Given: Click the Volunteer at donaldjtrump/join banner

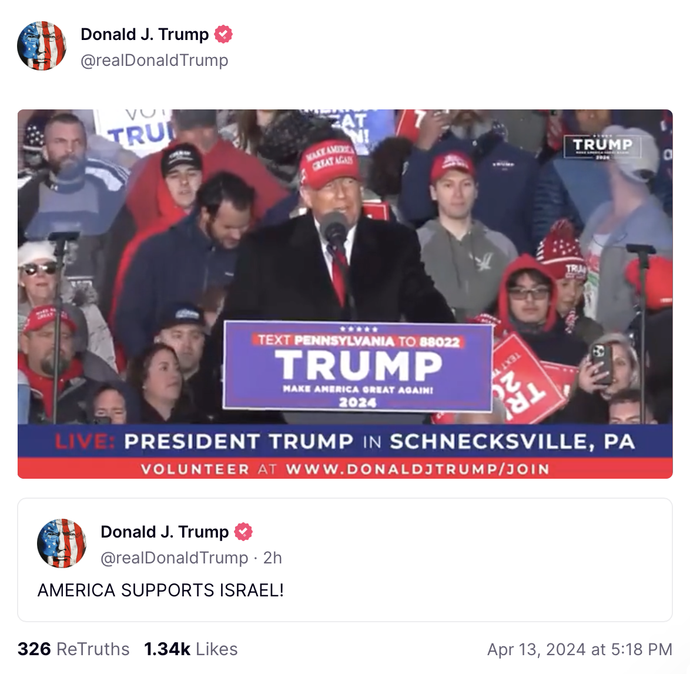Looking at the screenshot, I should pyautogui.click(x=345, y=468).
